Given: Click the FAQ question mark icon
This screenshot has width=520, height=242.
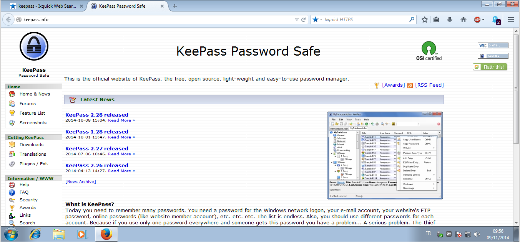Looking at the screenshot, I should [x=12, y=192].
